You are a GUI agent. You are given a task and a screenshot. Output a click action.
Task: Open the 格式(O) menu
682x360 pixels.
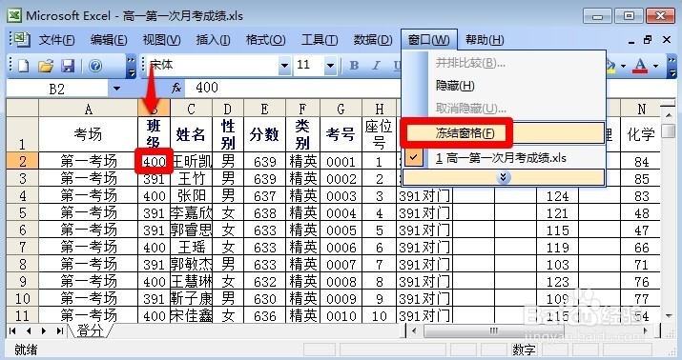265,40
